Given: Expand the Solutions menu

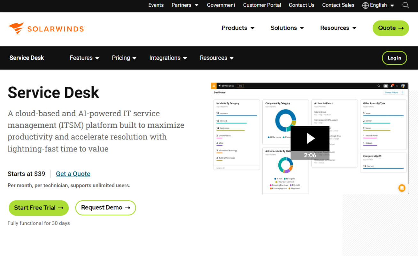Looking at the screenshot, I should point(287,28).
